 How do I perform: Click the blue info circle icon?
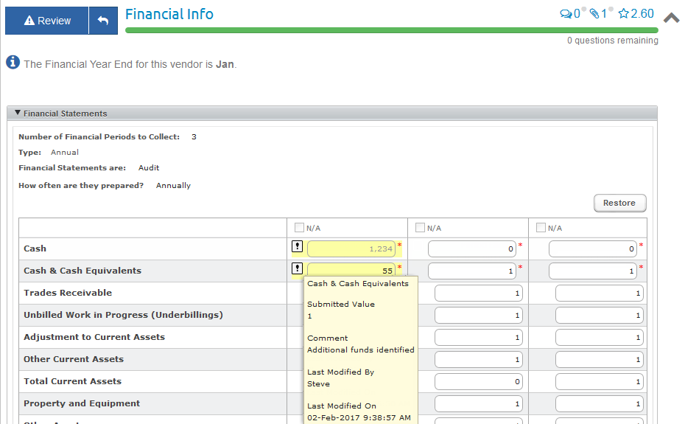[13, 62]
